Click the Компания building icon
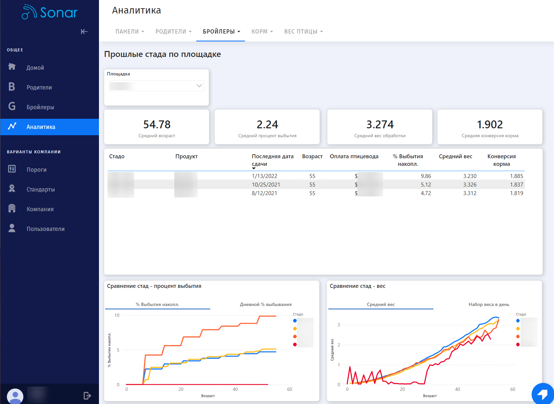This screenshot has height=404, width=554. [x=12, y=209]
